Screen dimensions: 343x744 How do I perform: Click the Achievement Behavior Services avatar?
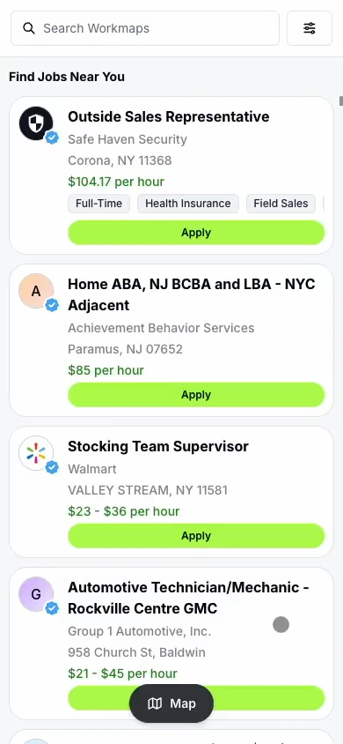36,291
